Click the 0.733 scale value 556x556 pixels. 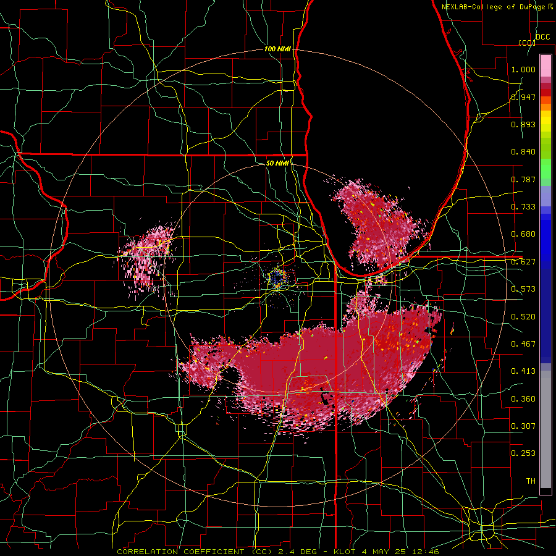click(523, 207)
